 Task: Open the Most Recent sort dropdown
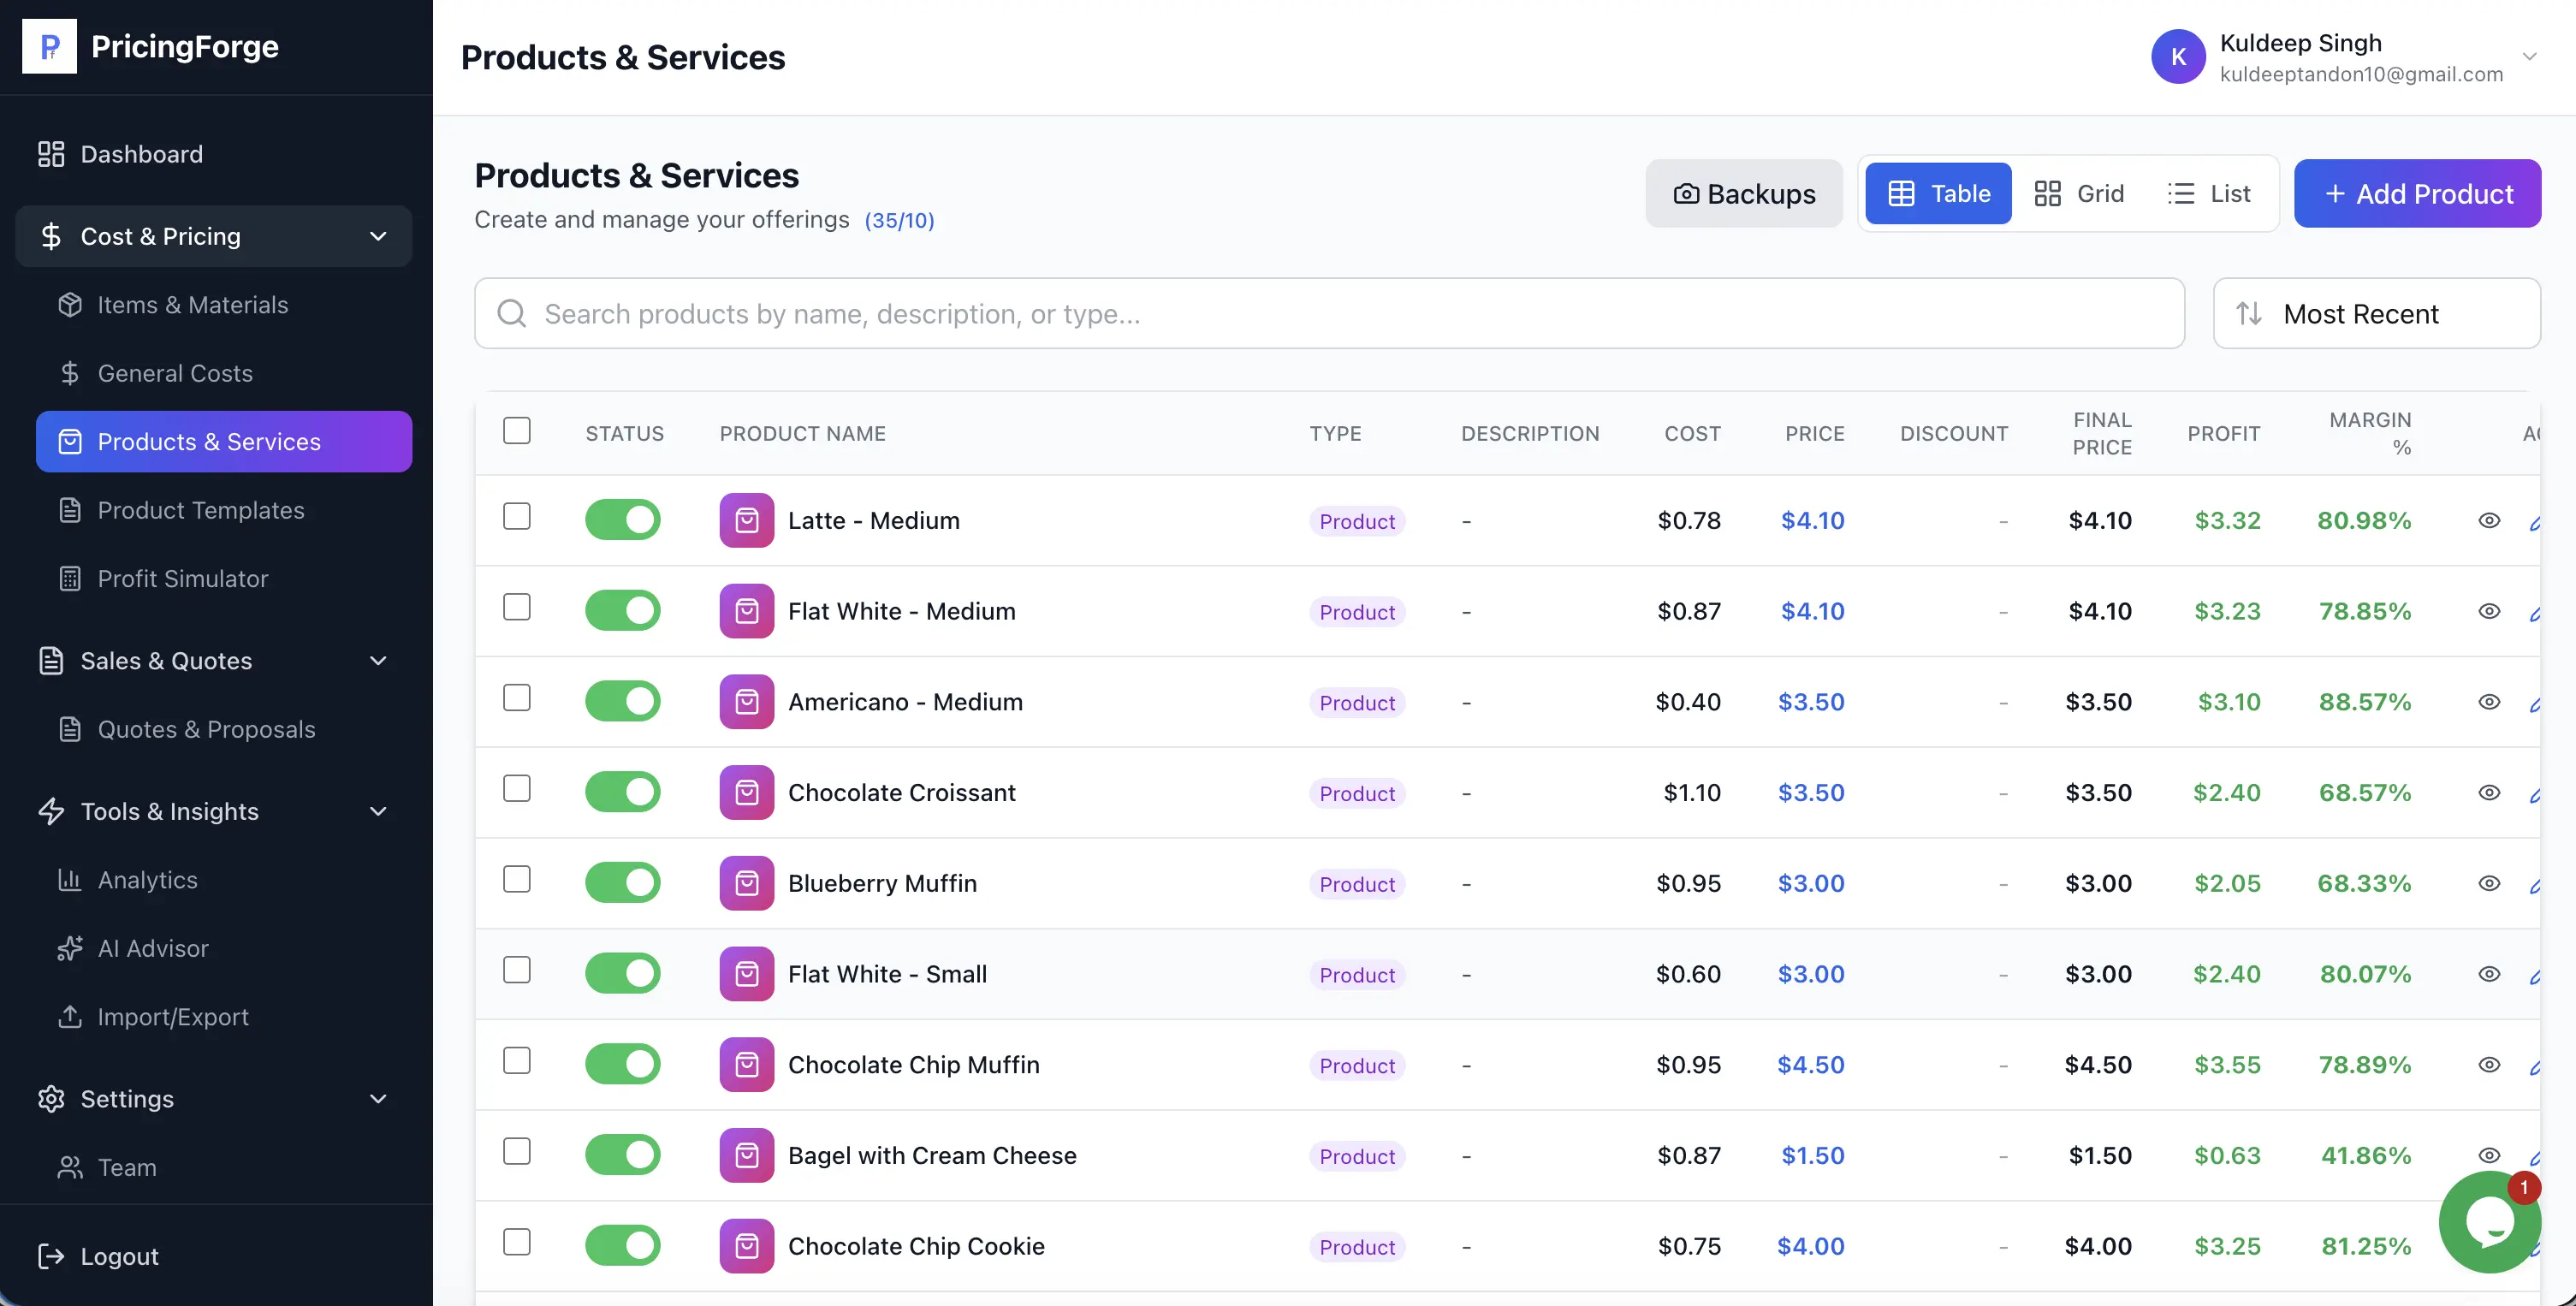(2377, 313)
